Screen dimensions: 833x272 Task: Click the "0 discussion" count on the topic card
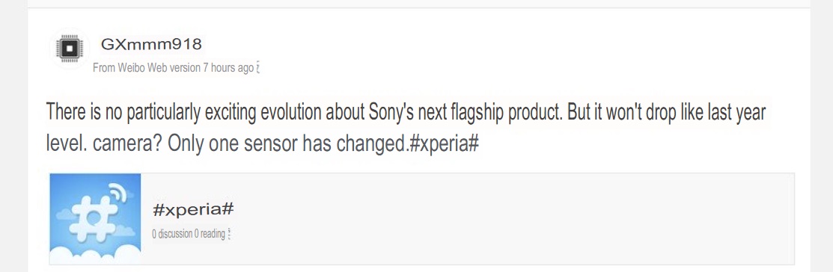(171, 234)
